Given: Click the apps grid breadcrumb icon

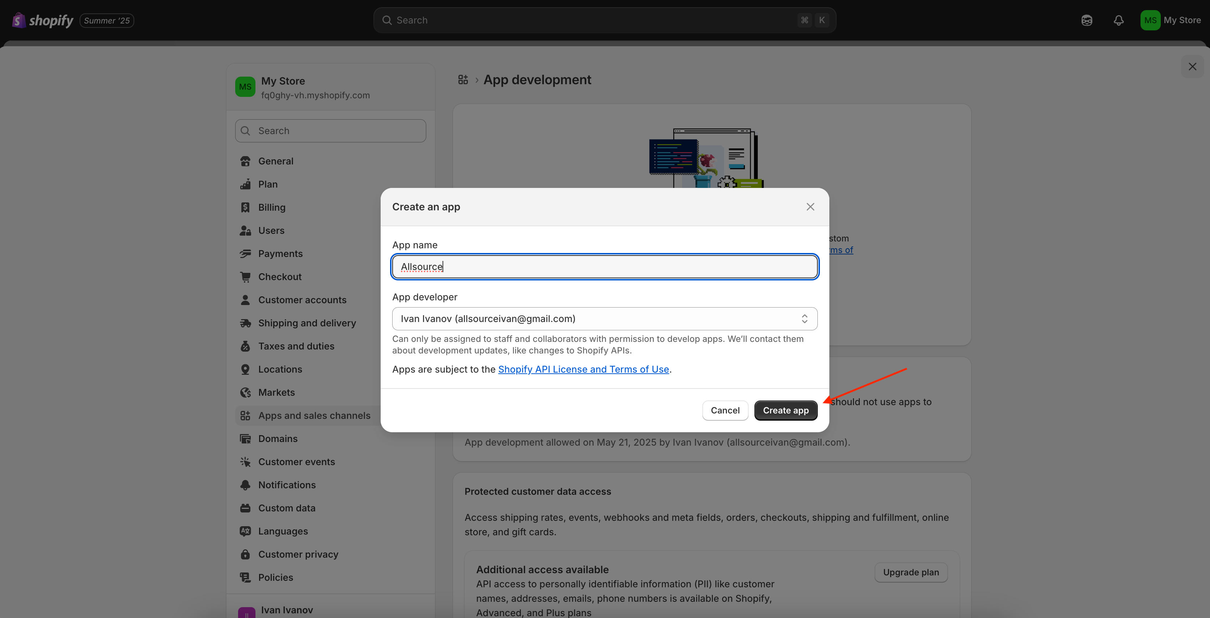Looking at the screenshot, I should pos(463,80).
